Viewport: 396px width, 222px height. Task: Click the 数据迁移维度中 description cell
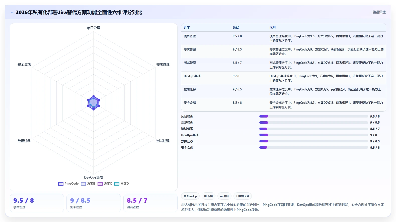click(x=326, y=92)
